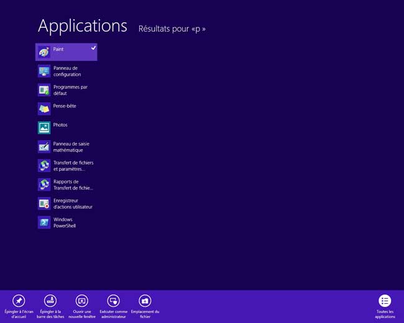Click 'Exécuter comme administrateur' caption
This screenshot has width=404, height=323.
[x=113, y=314]
